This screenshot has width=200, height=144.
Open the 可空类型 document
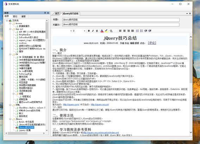point(23,83)
